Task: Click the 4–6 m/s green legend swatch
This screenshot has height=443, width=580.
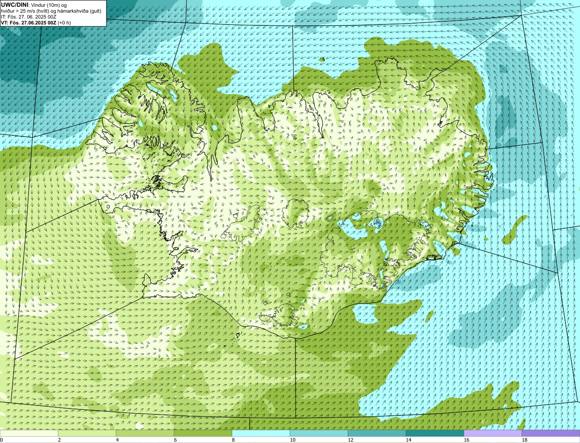Action: 145,433
